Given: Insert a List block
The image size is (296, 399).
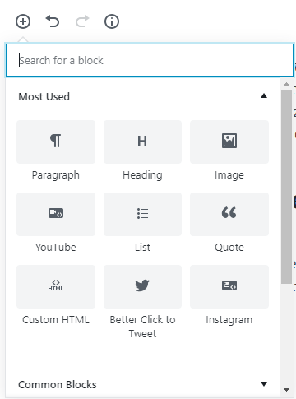Looking at the screenshot, I should point(142,223).
